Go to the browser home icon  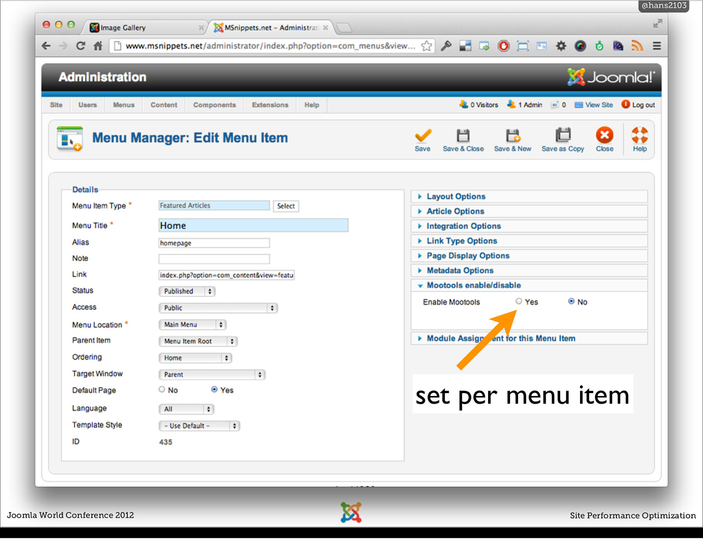(x=98, y=46)
